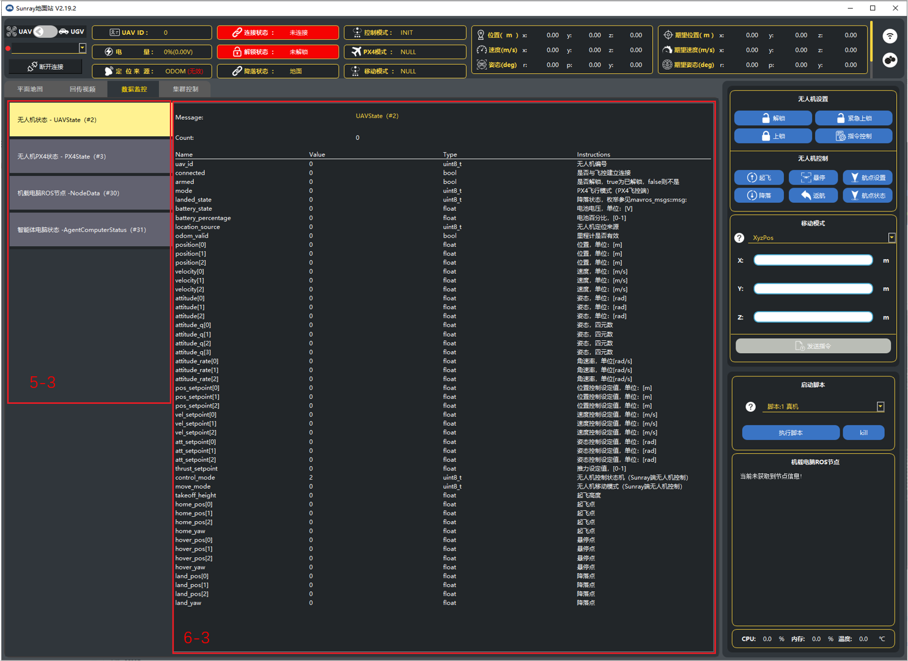Click the Z coordinate input field
This screenshot has width=908, height=661.
click(813, 317)
